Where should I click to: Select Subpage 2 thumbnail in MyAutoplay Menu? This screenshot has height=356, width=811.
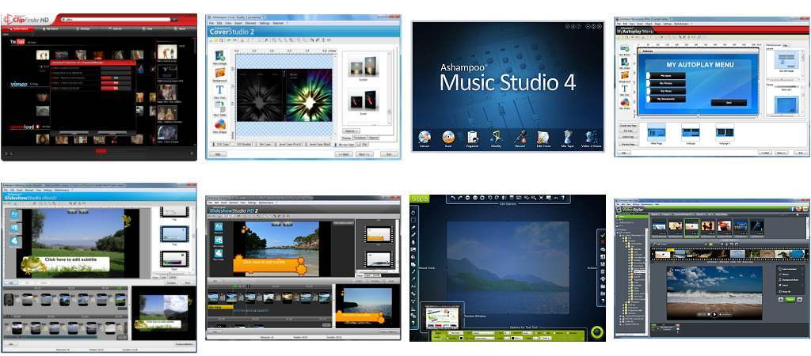coord(725,133)
